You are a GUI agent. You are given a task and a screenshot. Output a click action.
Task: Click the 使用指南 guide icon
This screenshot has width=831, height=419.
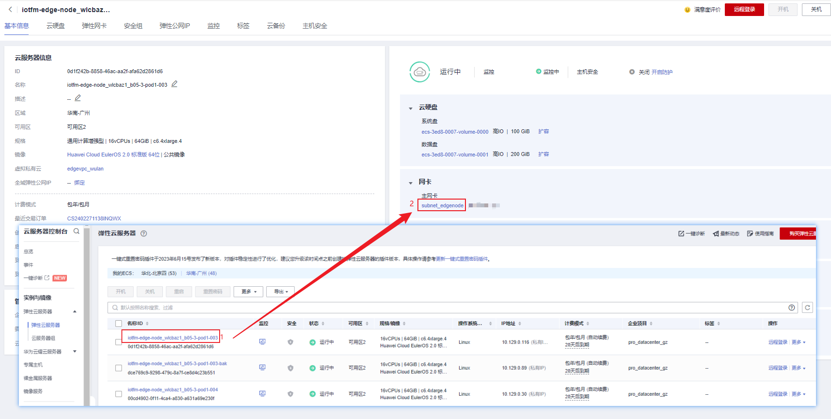pyautogui.click(x=750, y=233)
